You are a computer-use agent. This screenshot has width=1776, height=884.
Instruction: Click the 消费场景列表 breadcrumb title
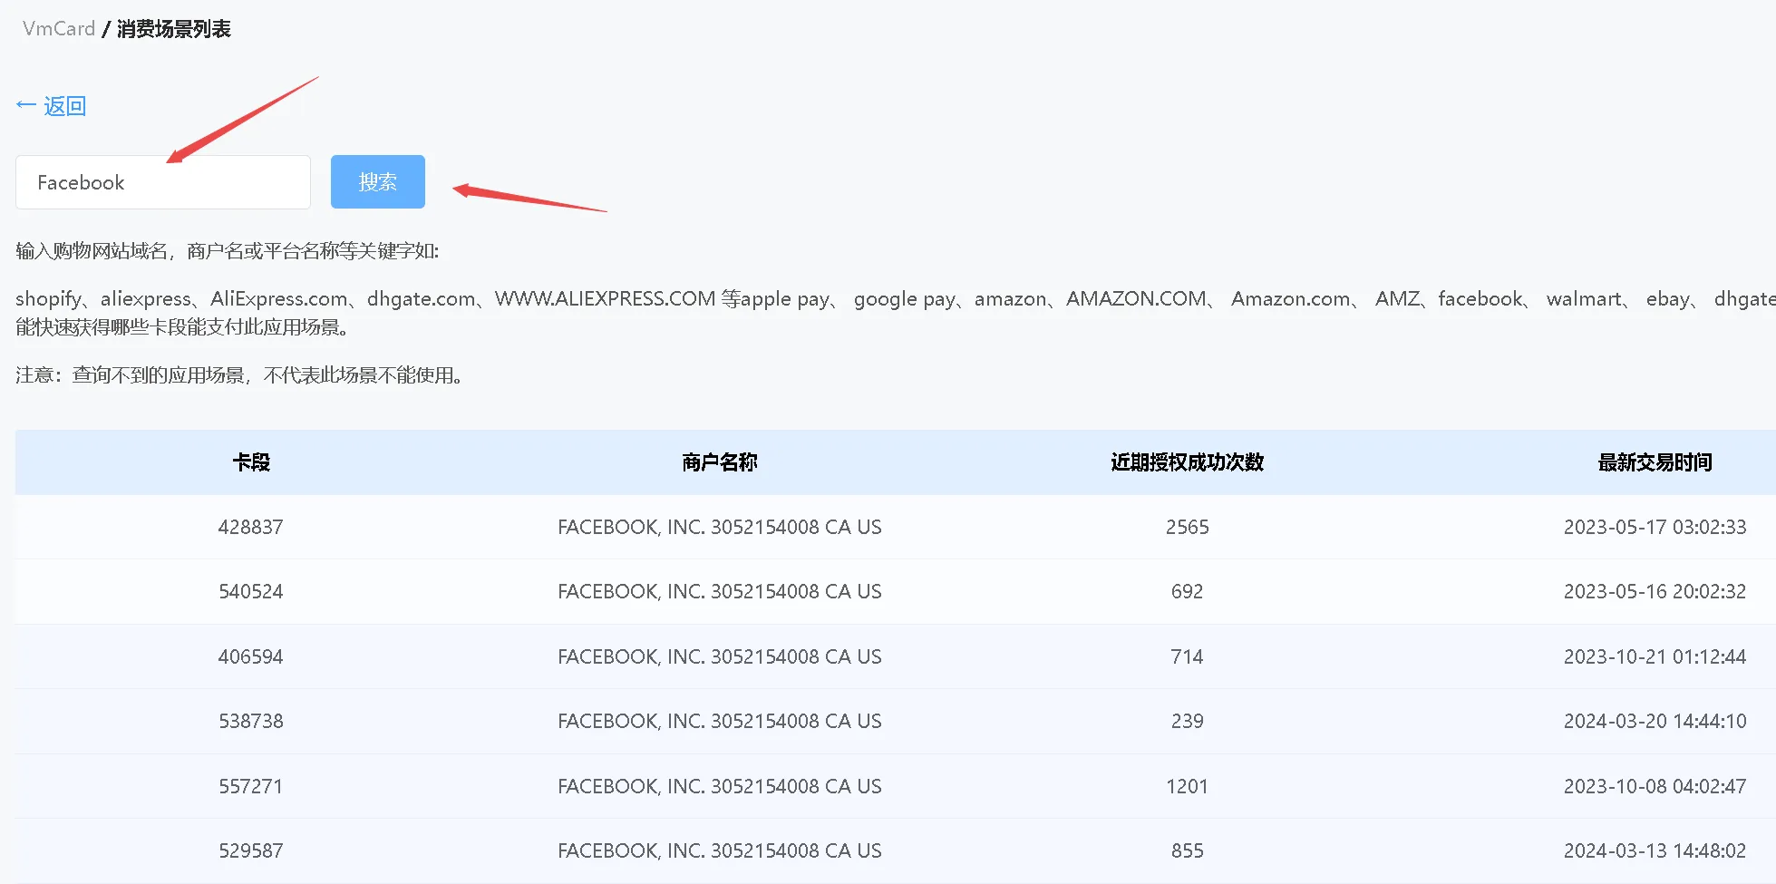174,29
